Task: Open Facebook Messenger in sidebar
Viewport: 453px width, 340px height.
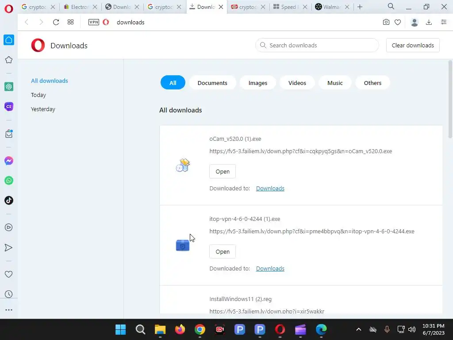Action: pos(9,160)
